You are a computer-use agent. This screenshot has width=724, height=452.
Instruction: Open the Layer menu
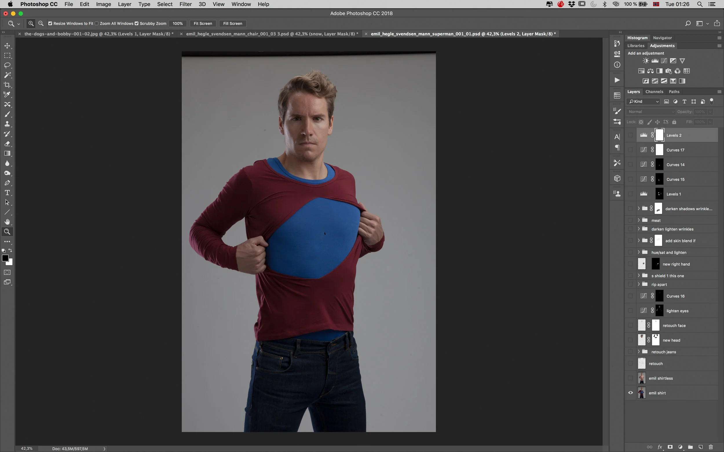click(x=125, y=4)
